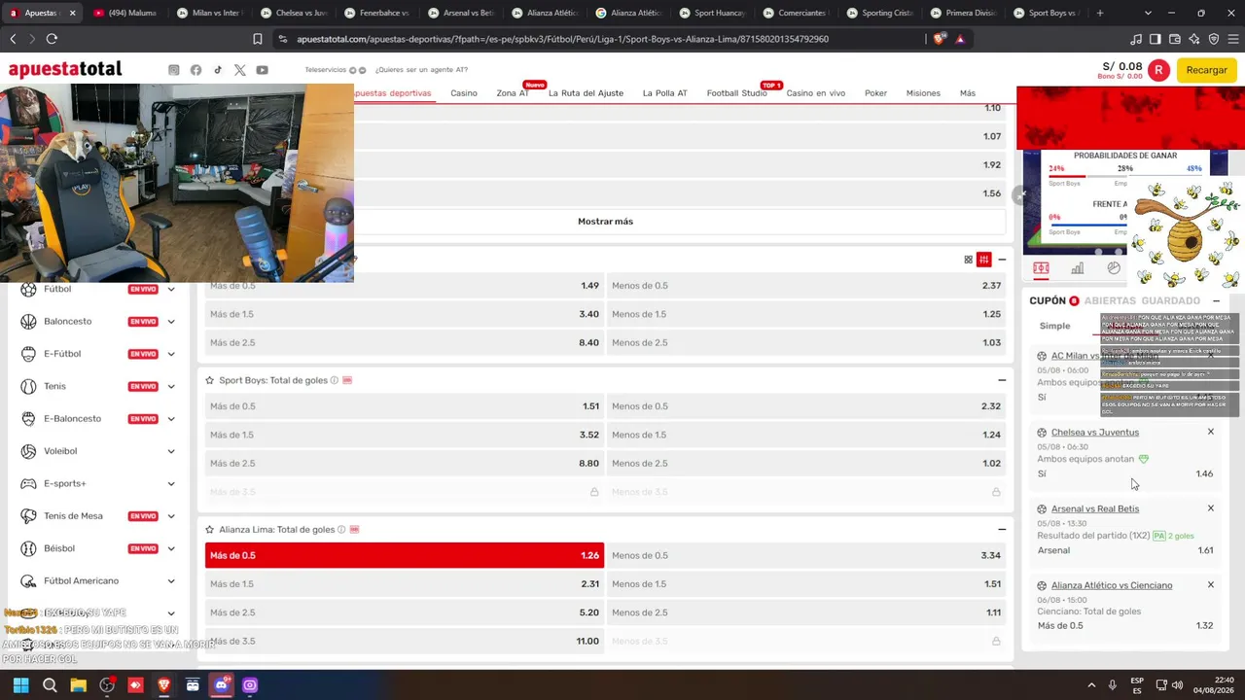This screenshot has width=1245, height=700.
Task: Remove Alianza Atlético vs Cienciano from coupon
Action: (1211, 585)
